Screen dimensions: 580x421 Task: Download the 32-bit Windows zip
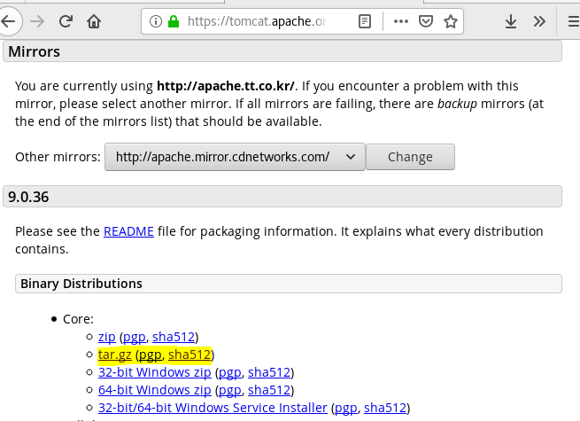(155, 372)
